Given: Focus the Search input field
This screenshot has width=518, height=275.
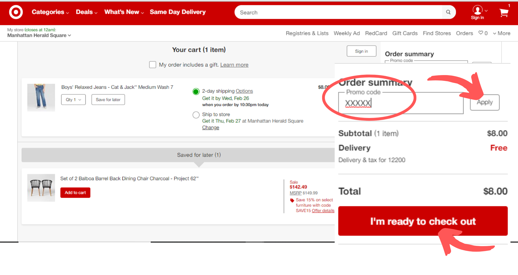Looking at the screenshot, I should pos(338,12).
